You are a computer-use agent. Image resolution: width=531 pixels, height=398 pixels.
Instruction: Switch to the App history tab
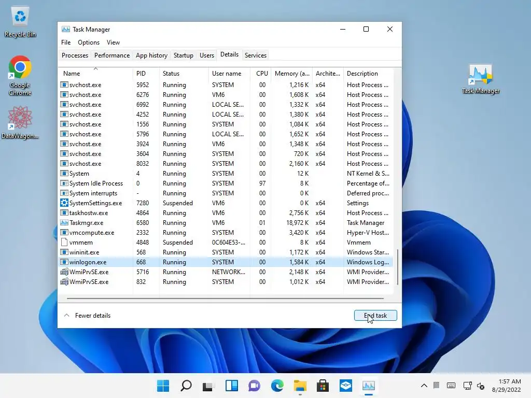(x=151, y=55)
